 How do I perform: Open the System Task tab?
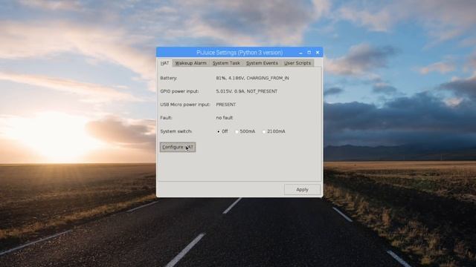pyautogui.click(x=226, y=63)
